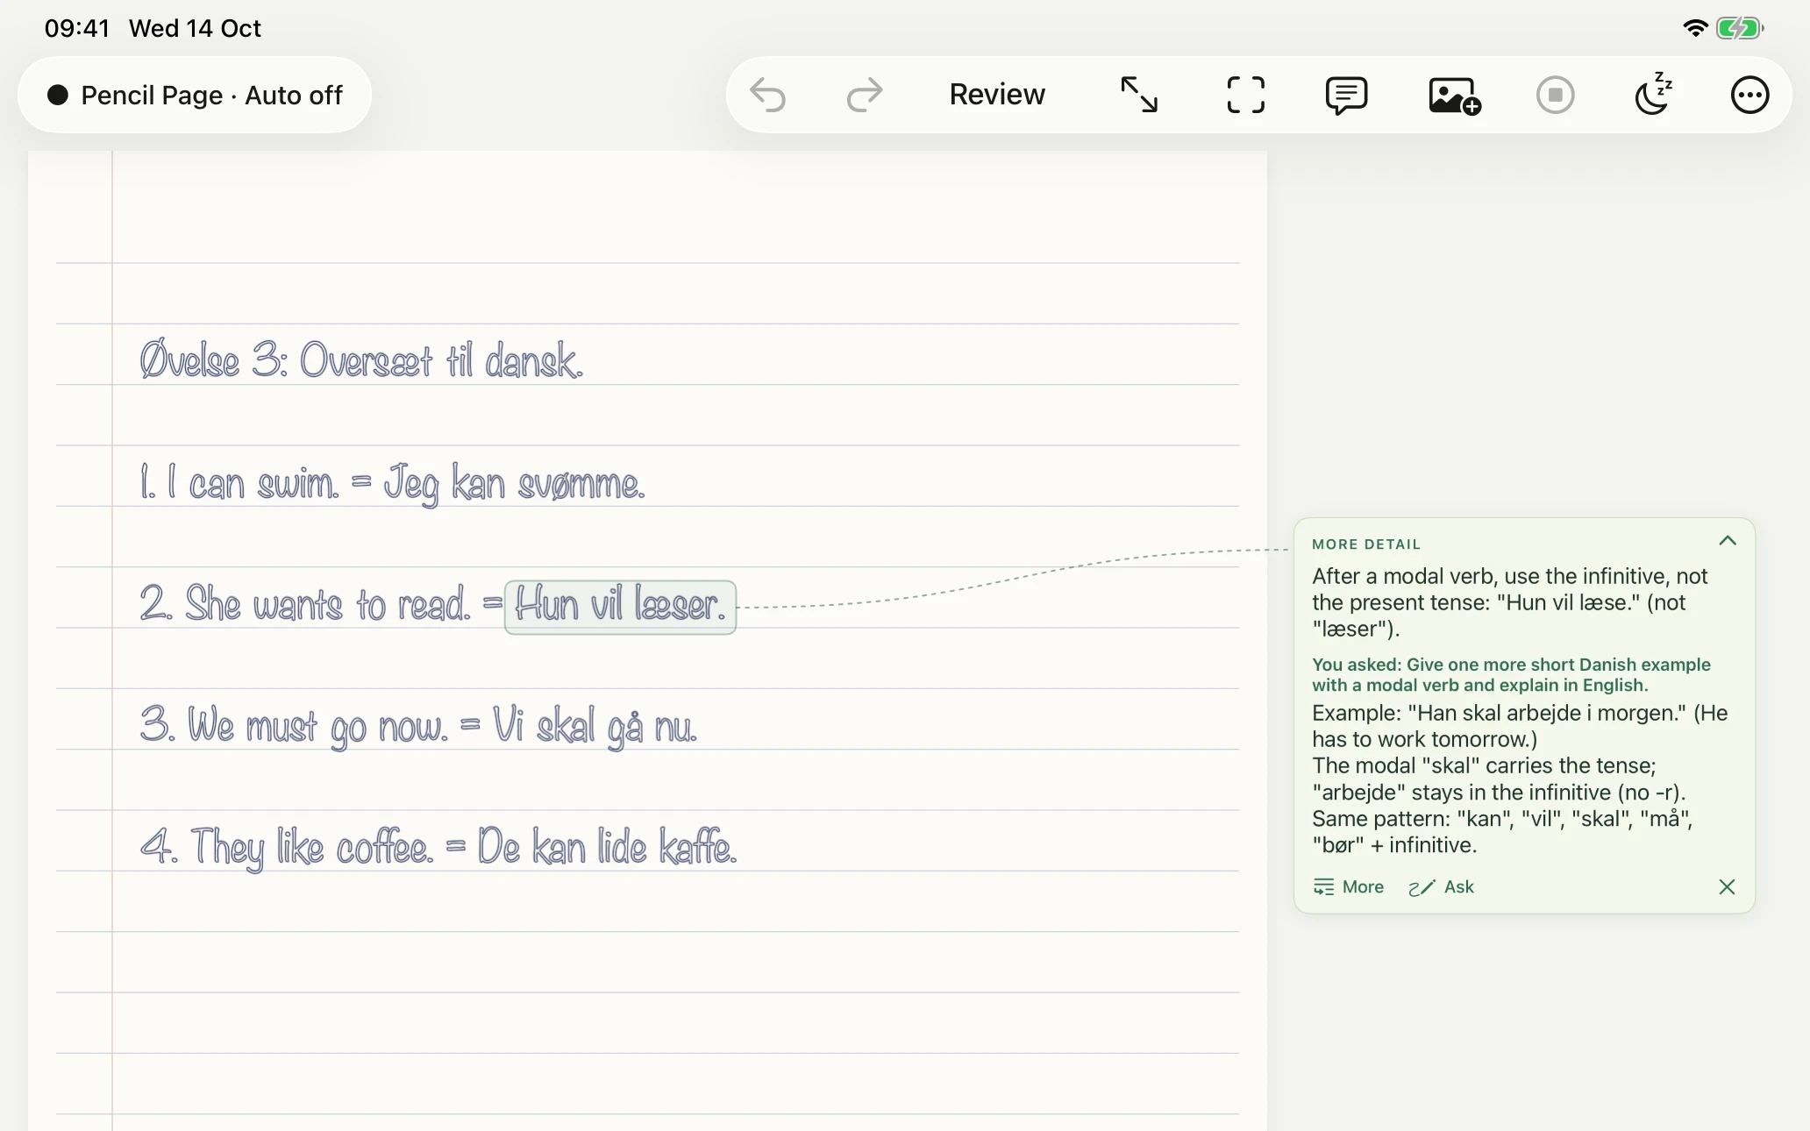Tap the heading 'Øvelse 3: Oversæt til dansk.'

tap(361, 360)
